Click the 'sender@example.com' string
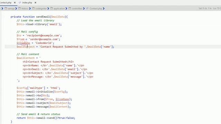 coord(44,39)
